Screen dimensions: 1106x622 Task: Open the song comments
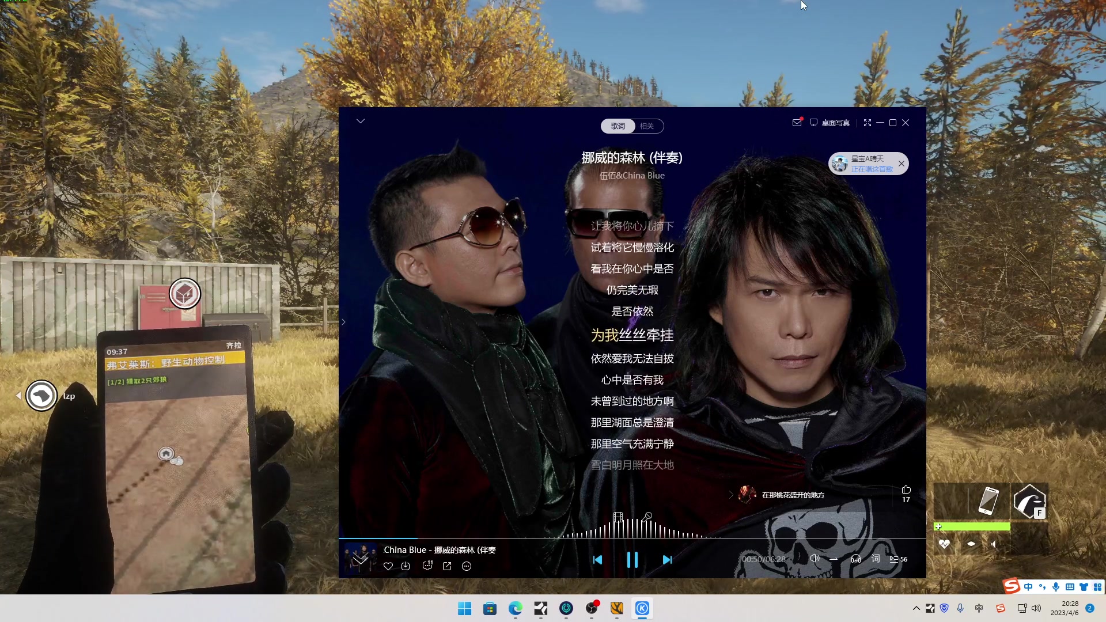[427, 566]
